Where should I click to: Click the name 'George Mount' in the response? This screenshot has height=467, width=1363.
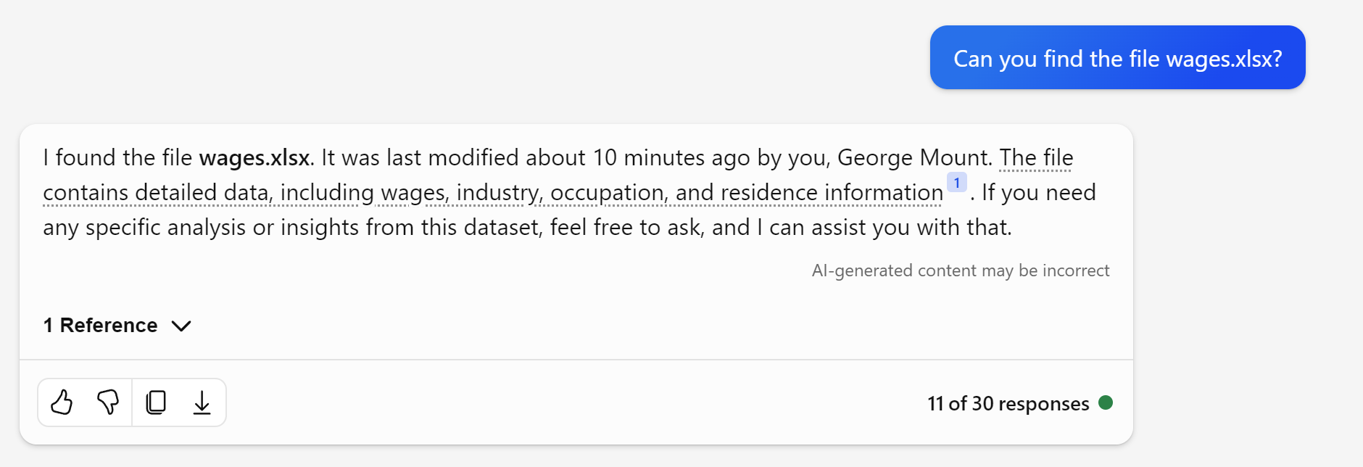[913, 157]
